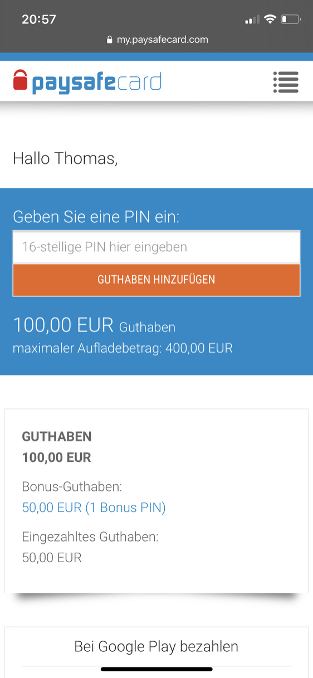313x678 pixels.
Task: Tap maximaler Aufladebetrag 400,00 EUR text
Action: pos(123,349)
